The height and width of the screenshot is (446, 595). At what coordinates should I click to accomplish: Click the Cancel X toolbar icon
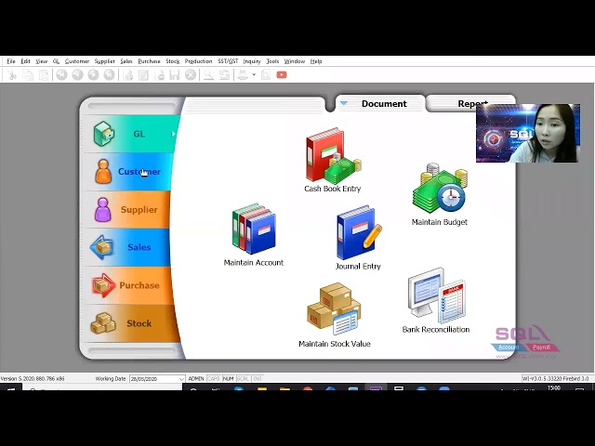(191, 75)
